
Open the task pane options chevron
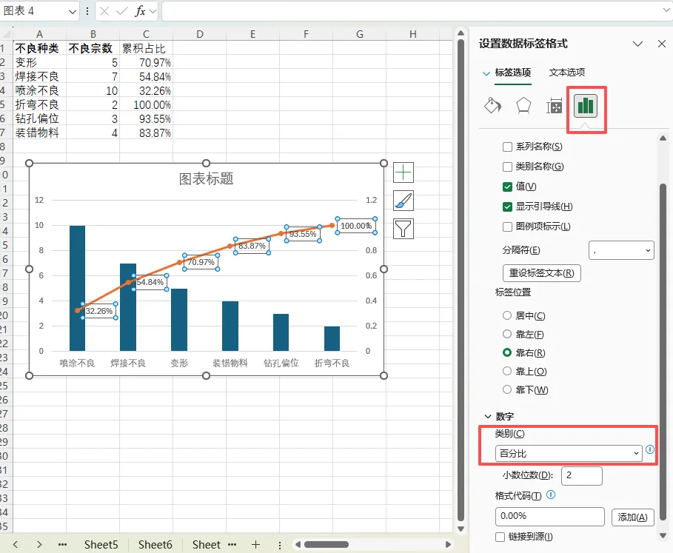(x=637, y=44)
